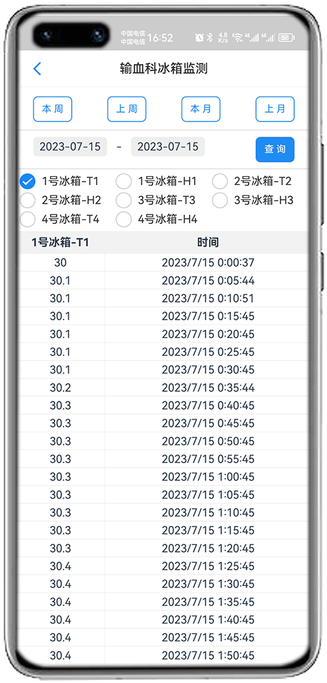This screenshot has height=683, width=327.
Task: Select the 3号冰箱-T3 option
Action: point(124,200)
